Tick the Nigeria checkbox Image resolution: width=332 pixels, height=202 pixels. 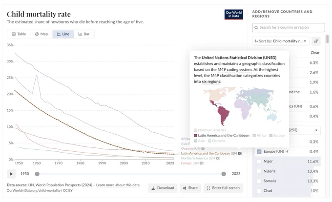coord(259,171)
